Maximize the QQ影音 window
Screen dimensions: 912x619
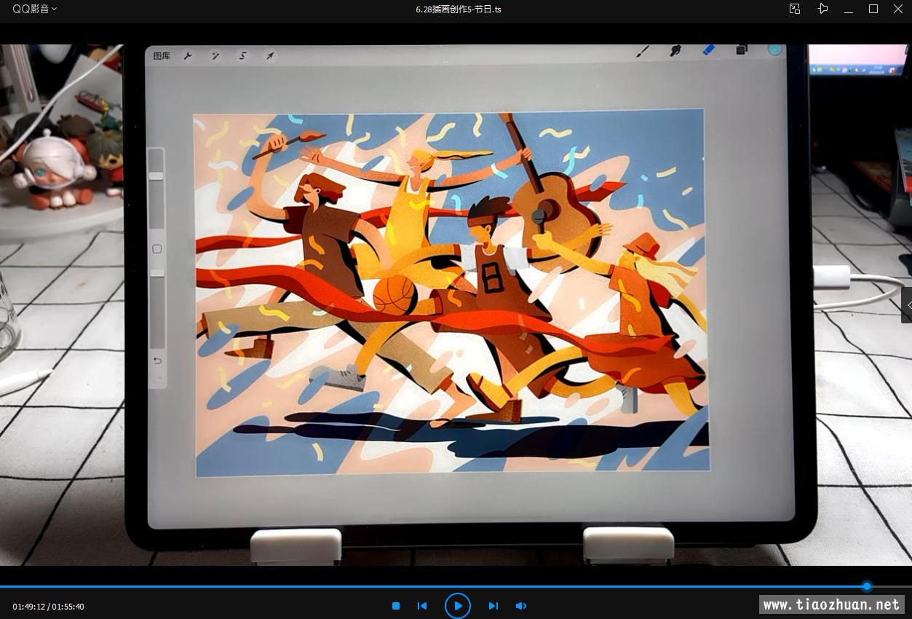tap(873, 9)
